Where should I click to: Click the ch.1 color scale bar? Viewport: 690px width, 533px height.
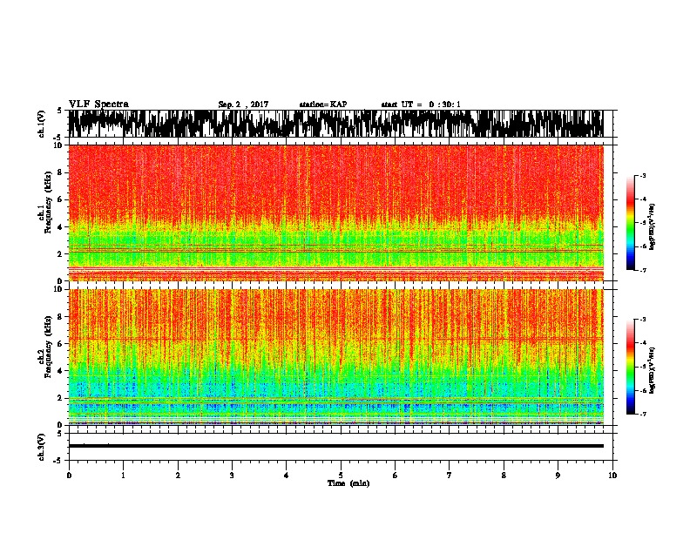coord(631,223)
